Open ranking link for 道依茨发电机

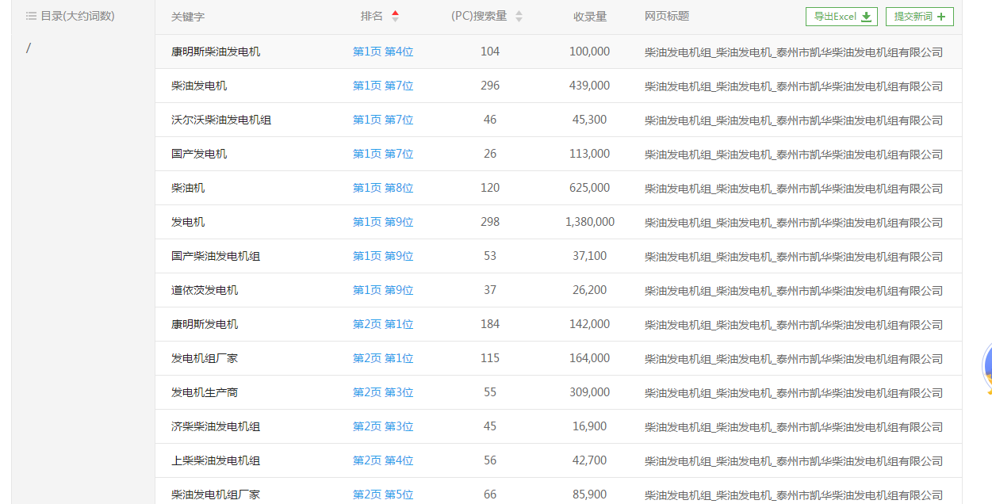(383, 290)
